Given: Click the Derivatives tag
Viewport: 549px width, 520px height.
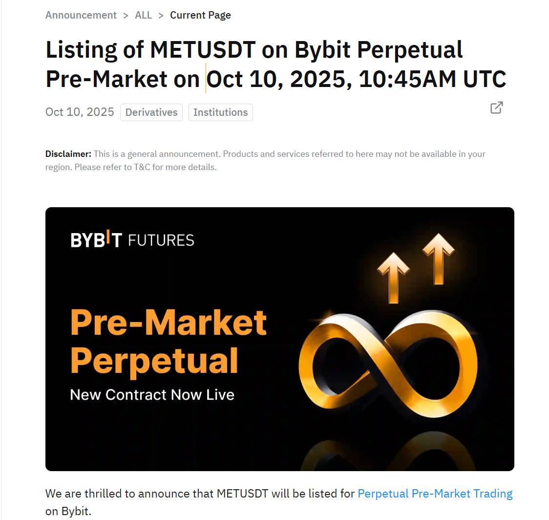Looking at the screenshot, I should pos(151,112).
